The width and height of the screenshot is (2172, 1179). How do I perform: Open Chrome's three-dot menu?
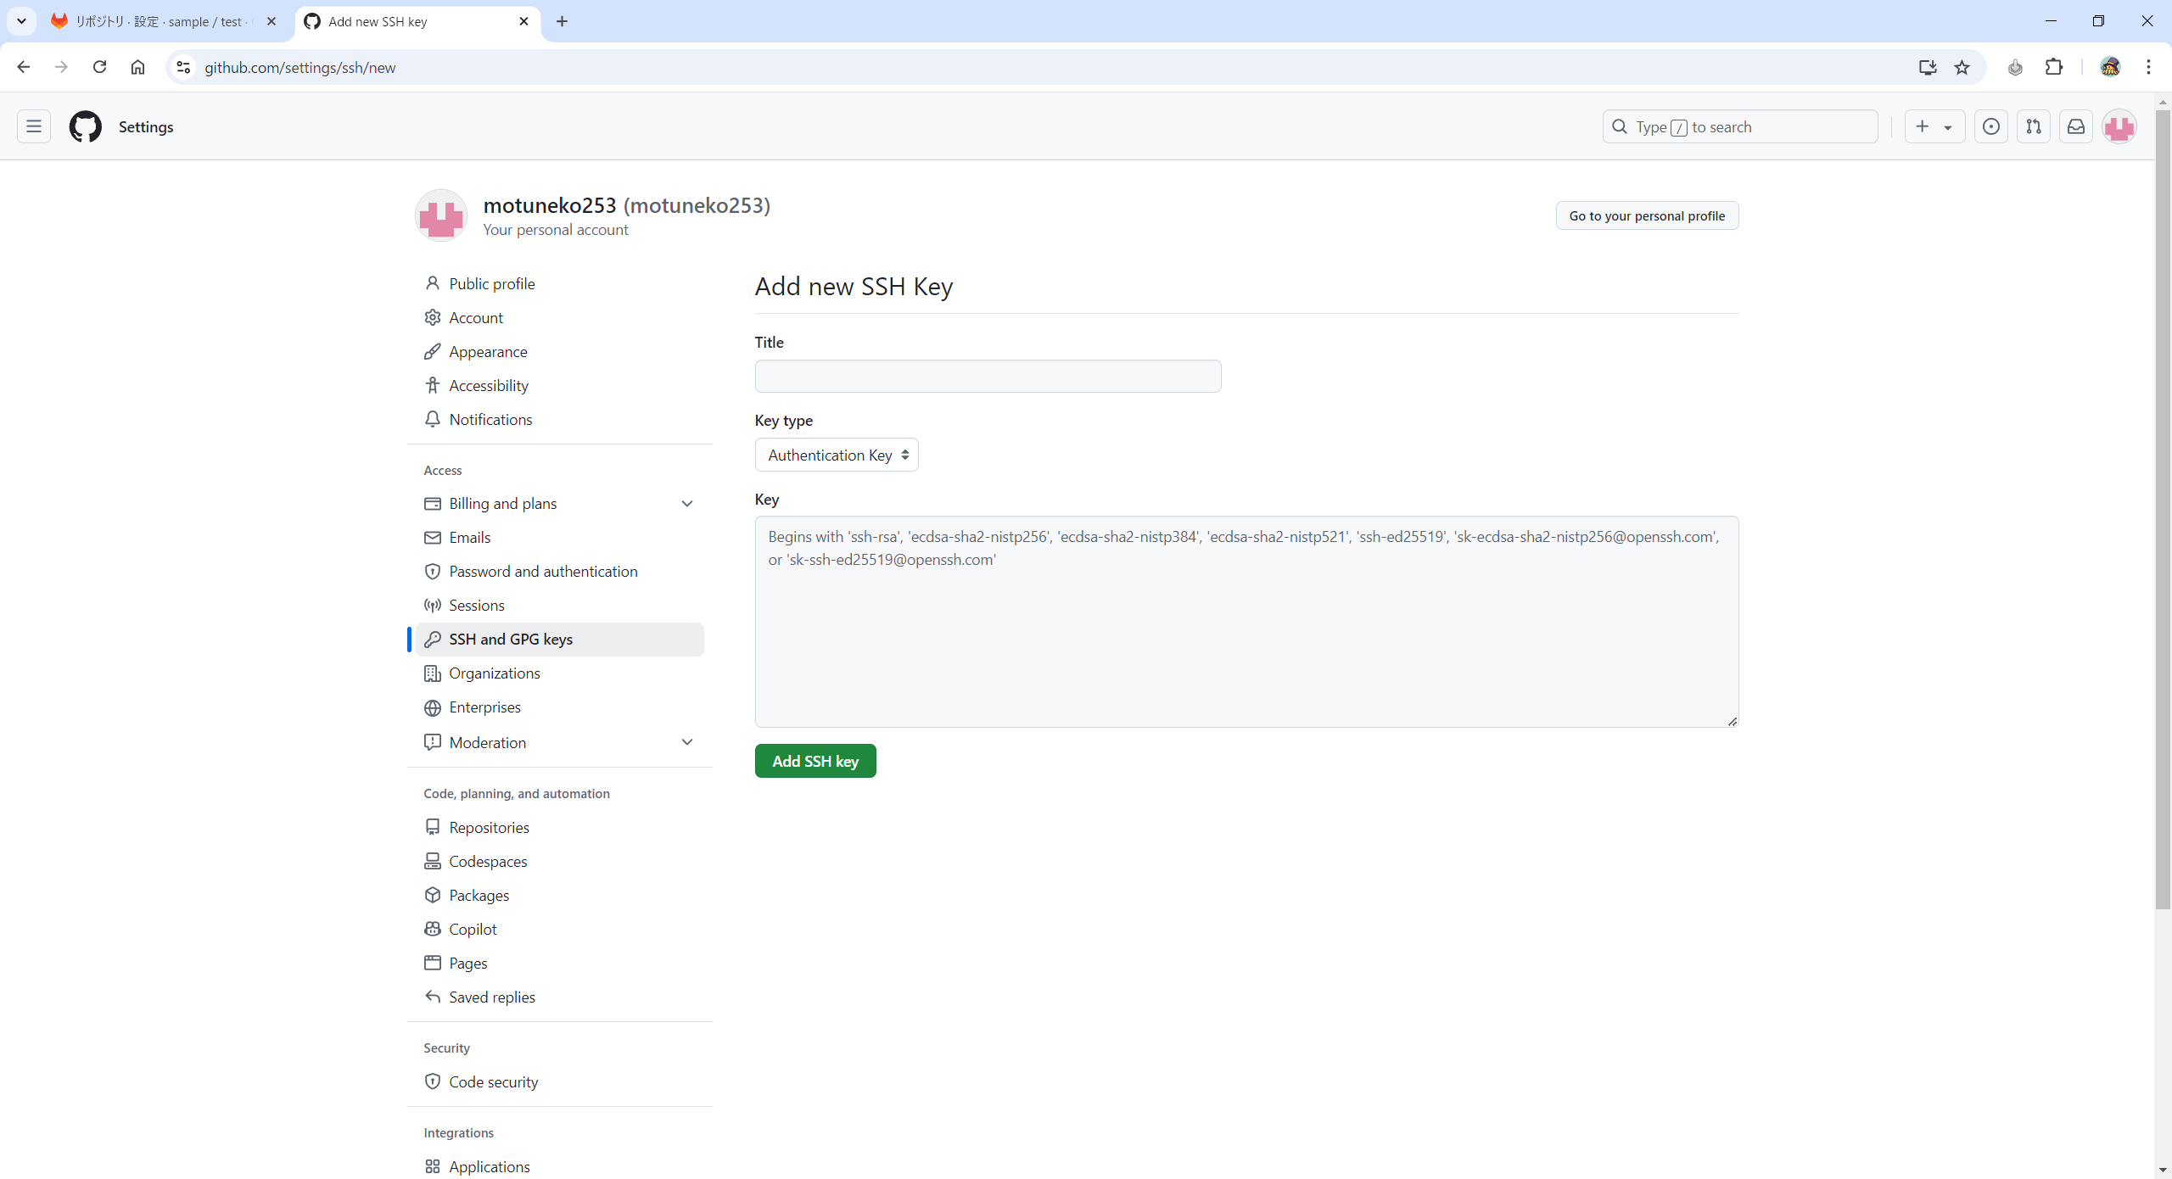coord(2148,67)
